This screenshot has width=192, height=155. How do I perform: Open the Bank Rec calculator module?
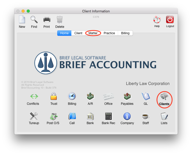[109, 116]
